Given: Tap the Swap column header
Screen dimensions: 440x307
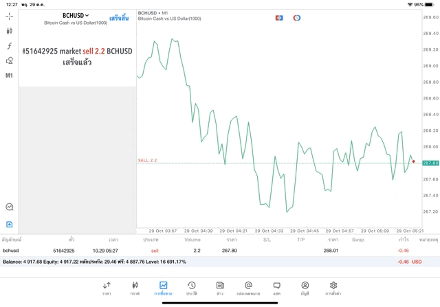Looking at the screenshot, I should point(358,240).
